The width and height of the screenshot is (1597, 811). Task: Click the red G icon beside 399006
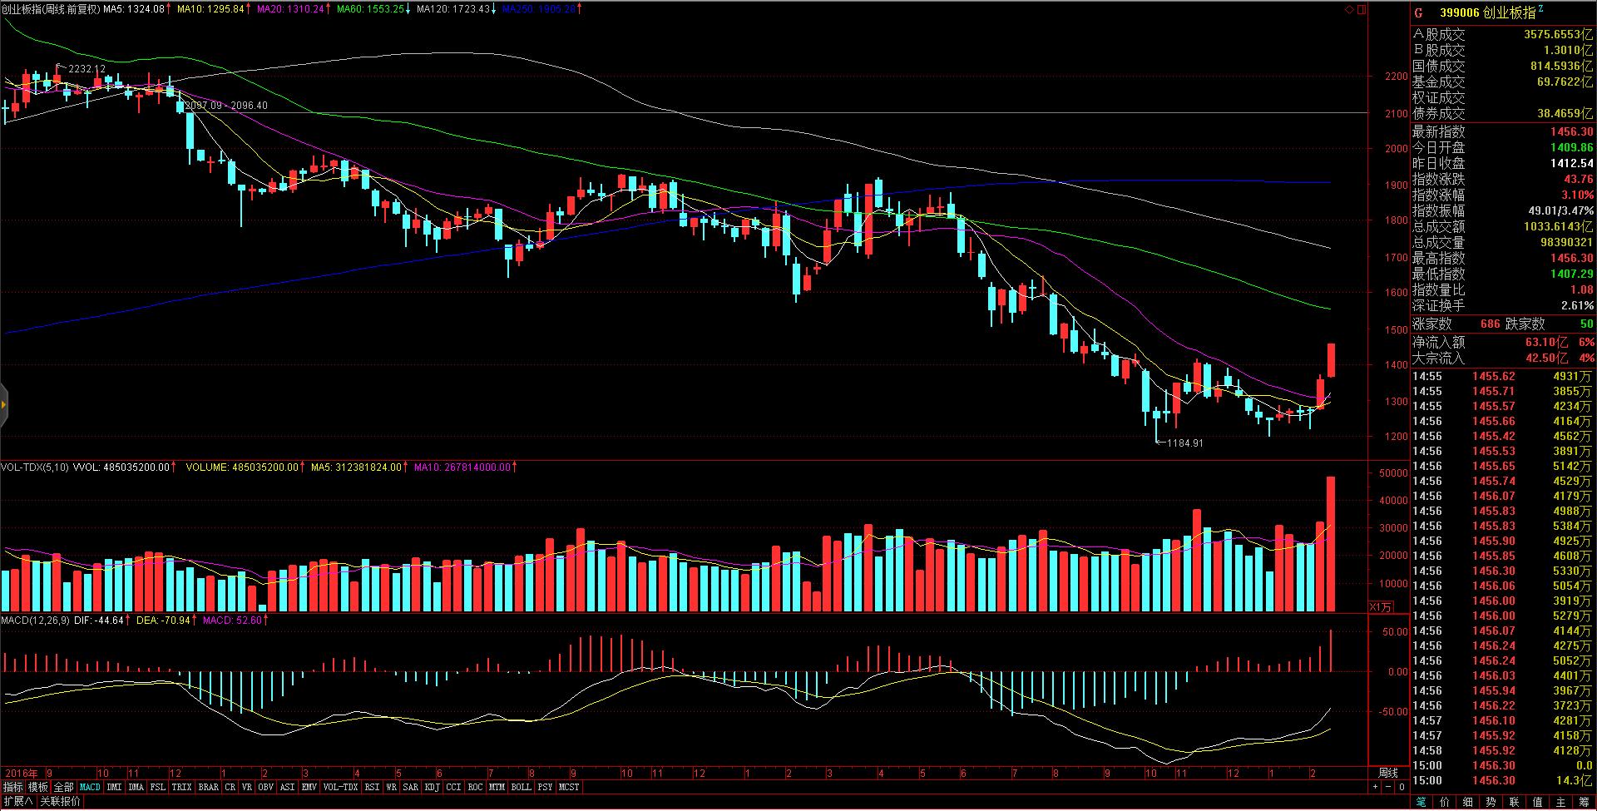coord(1419,12)
